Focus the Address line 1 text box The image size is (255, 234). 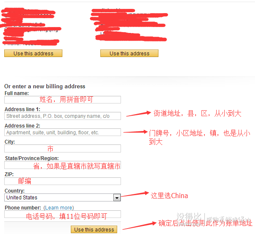(62, 116)
